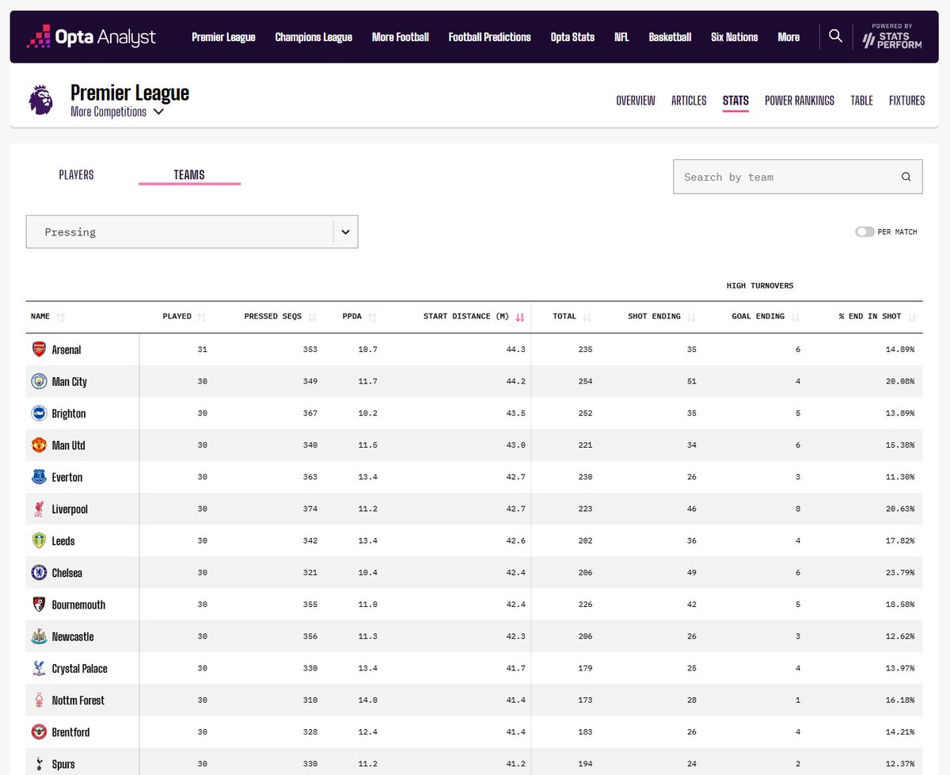The image size is (950, 775).
Task: Open the Man City team name link
Action: click(70, 381)
